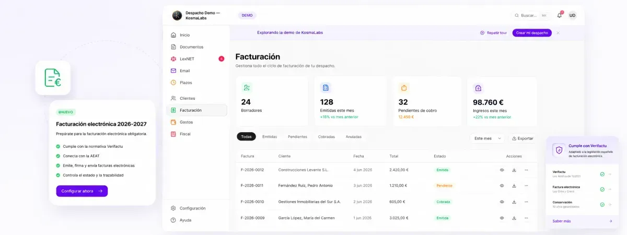View invoice F-2026-0011 with eye icon

502,185
